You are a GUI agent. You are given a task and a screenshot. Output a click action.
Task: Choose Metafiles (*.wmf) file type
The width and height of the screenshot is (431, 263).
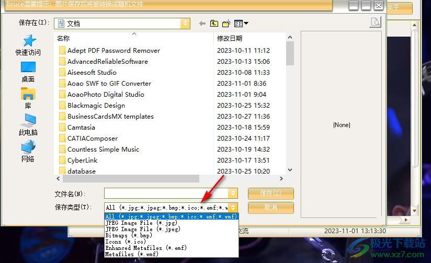pos(171,254)
